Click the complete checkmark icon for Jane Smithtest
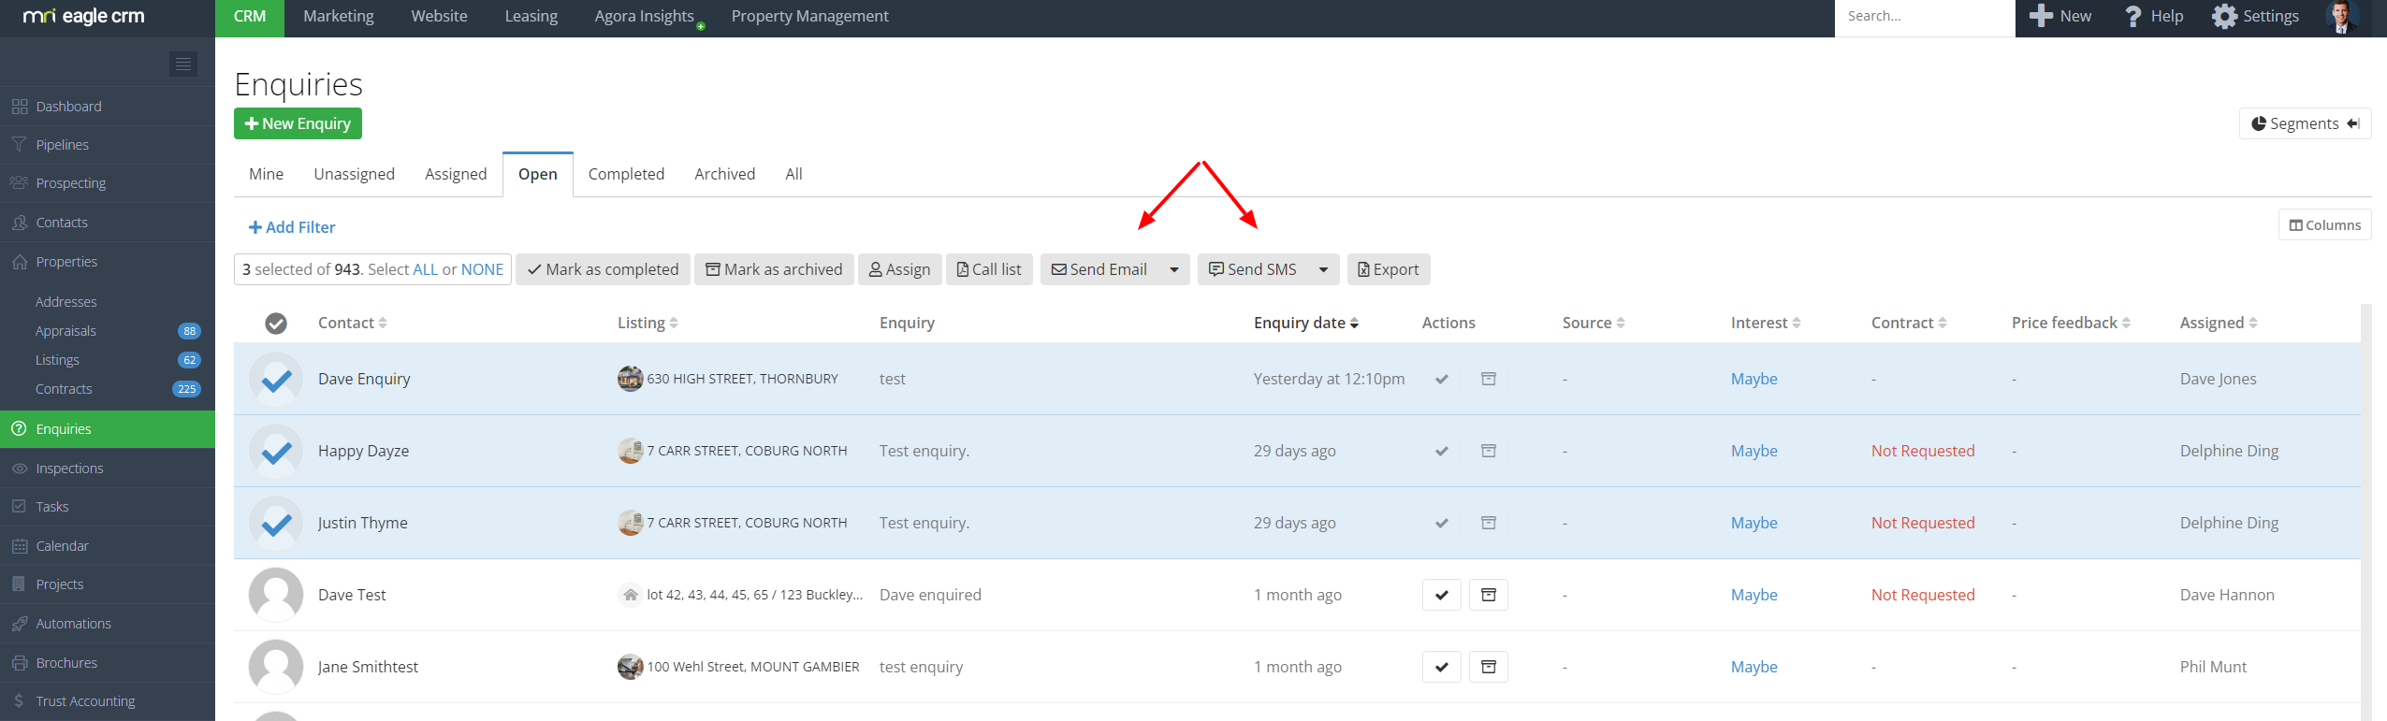Viewport: 2387px width, 721px height. (1441, 667)
